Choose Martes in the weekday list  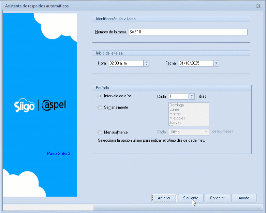[175, 114]
